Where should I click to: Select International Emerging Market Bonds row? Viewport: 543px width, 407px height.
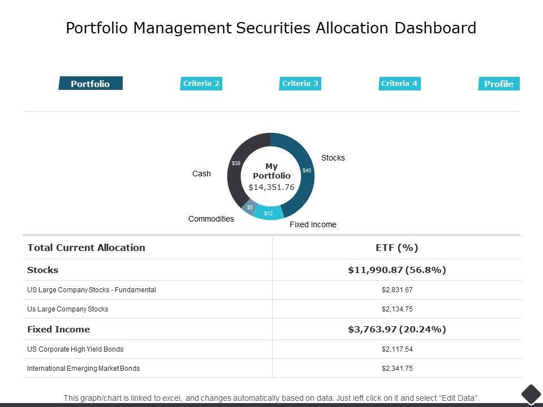(x=83, y=368)
